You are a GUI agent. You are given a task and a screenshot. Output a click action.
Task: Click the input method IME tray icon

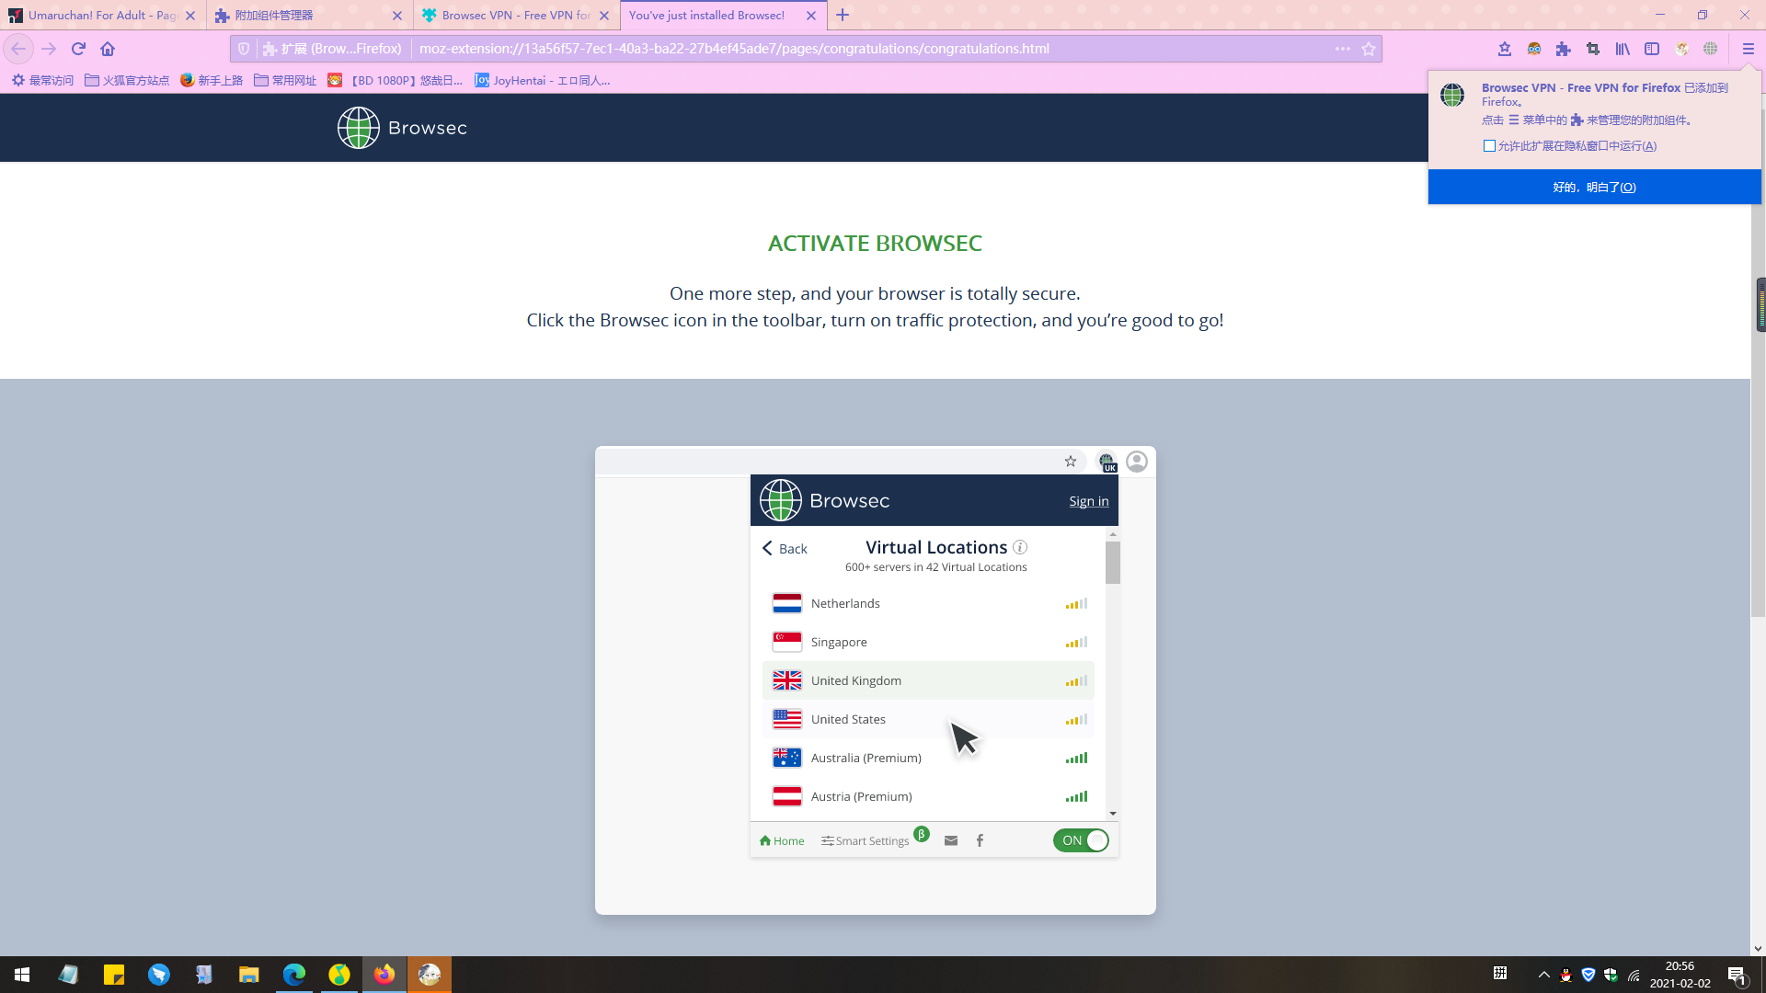(1500, 974)
